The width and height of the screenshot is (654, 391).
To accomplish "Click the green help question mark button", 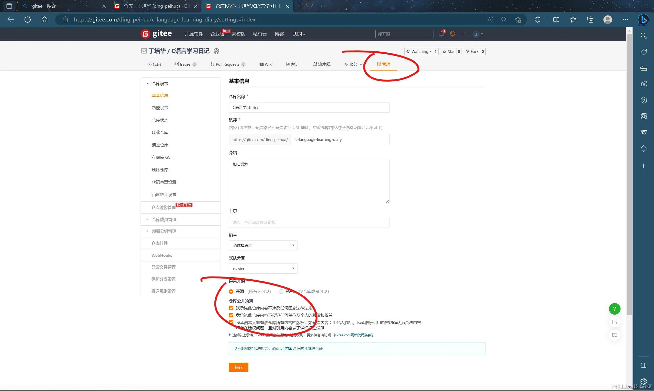I will (614, 309).
